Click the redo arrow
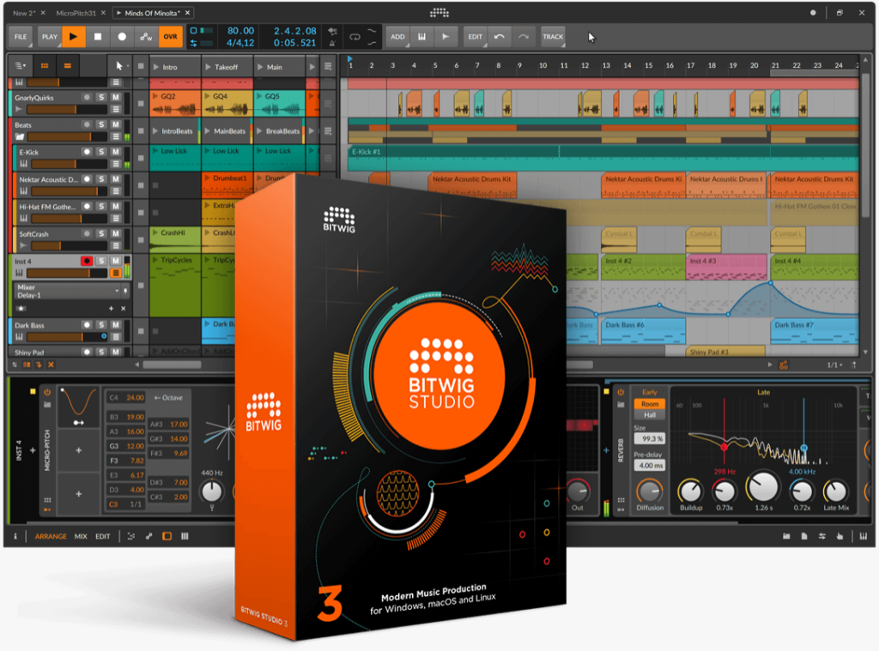The height and width of the screenshot is (651, 879). (x=523, y=37)
